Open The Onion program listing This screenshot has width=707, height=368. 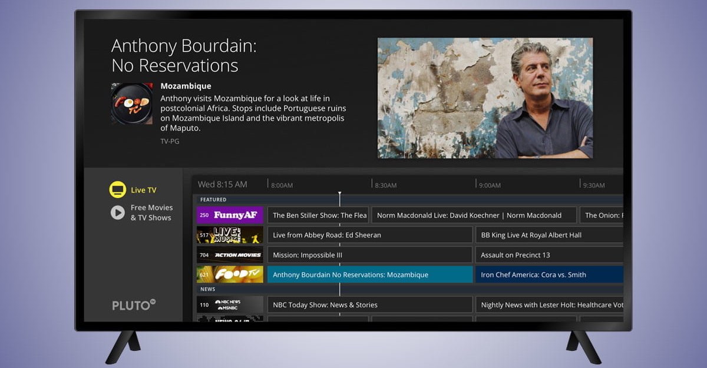(602, 215)
